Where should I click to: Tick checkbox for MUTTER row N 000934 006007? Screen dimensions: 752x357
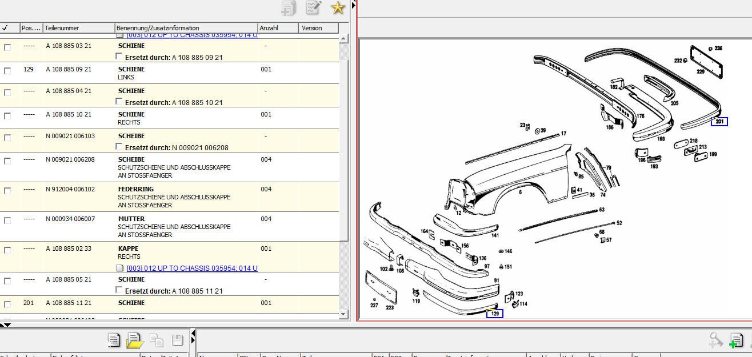7,220
